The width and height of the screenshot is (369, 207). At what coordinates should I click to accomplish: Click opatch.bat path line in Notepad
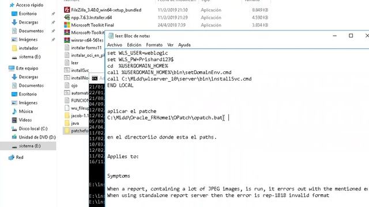pos(165,117)
